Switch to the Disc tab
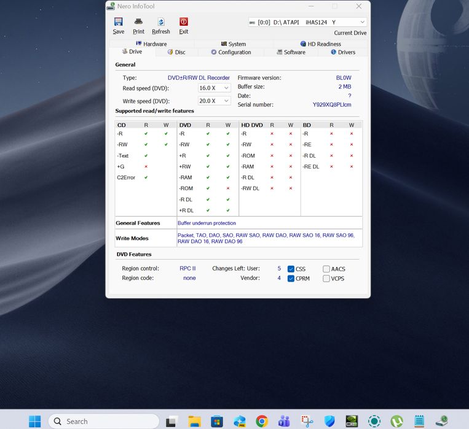This screenshot has width=469, height=429. [176, 52]
